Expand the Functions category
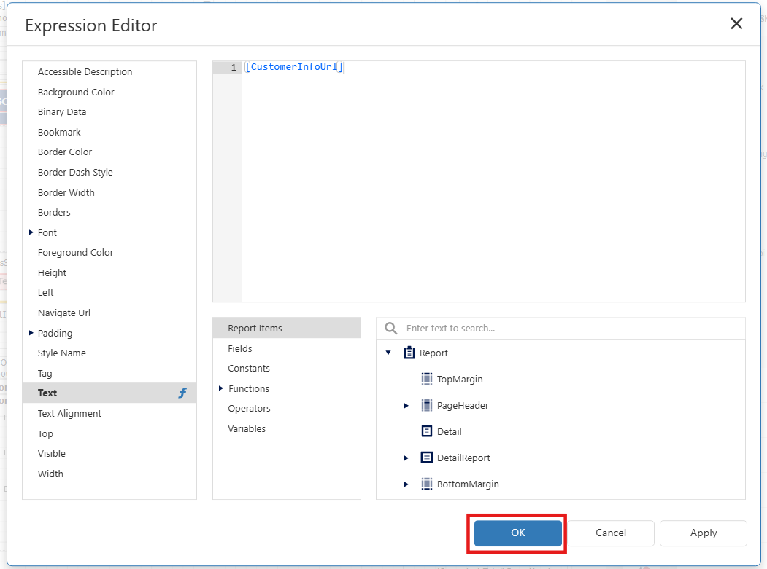The height and width of the screenshot is (569, 767). [221, 388]
